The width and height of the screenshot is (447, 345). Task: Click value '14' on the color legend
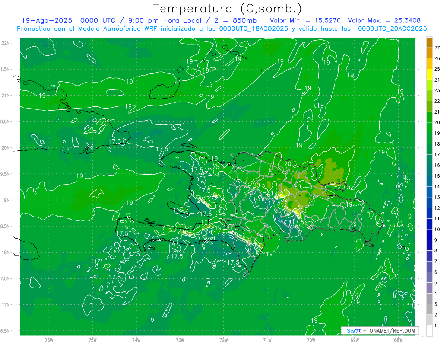[x=437, y=186]
